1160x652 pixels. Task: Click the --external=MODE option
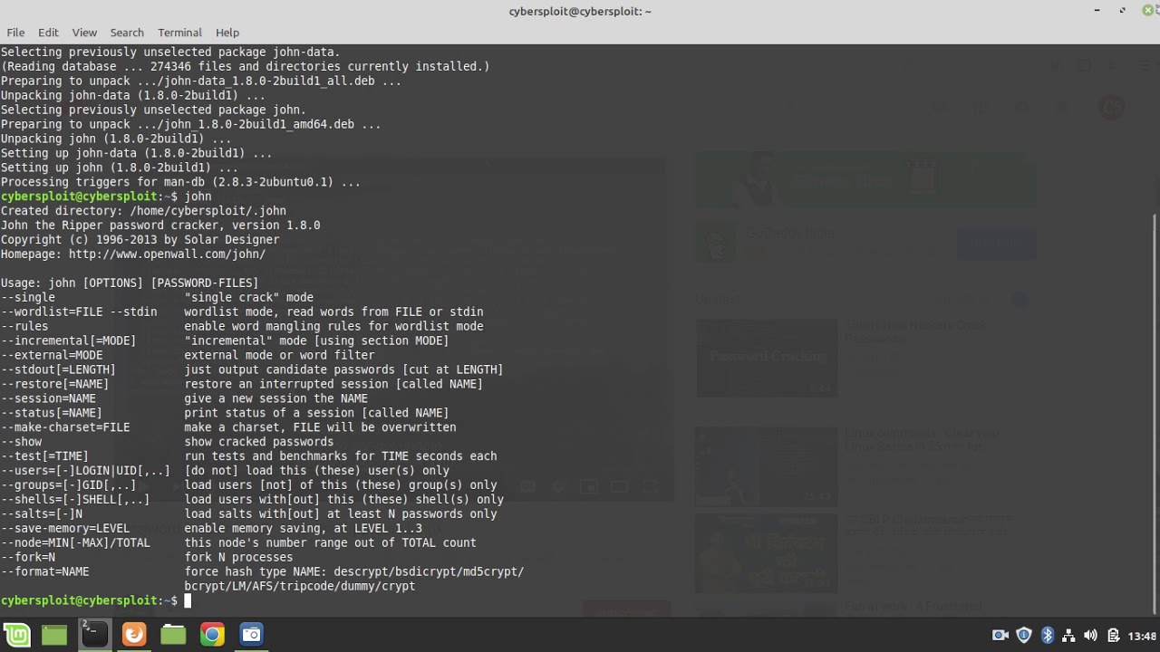click(52, 356)
